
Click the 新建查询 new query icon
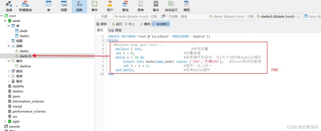tap(25, 6)
